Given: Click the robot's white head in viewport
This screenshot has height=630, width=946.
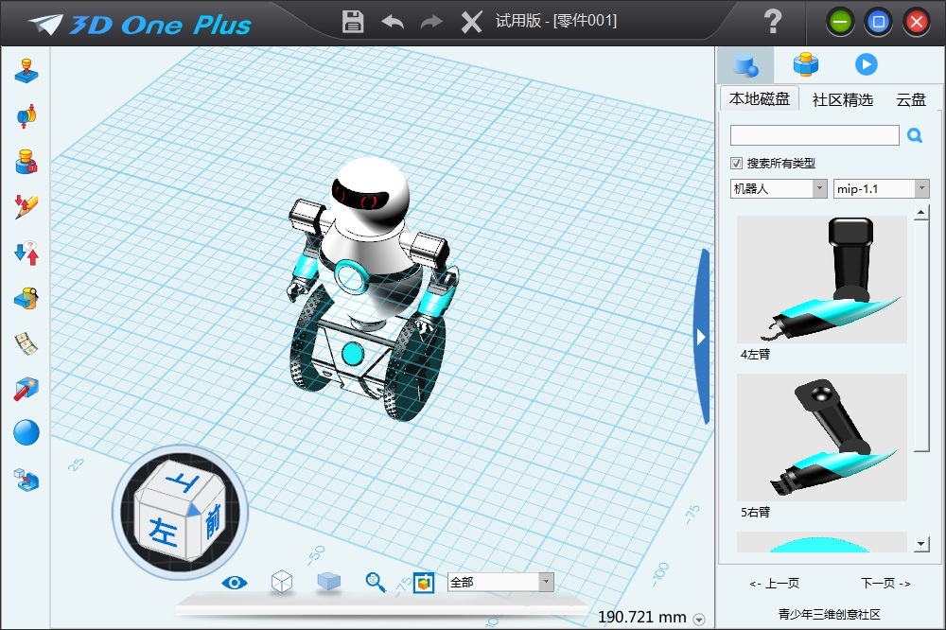Looking at the screenshot, I should [373, 193].
